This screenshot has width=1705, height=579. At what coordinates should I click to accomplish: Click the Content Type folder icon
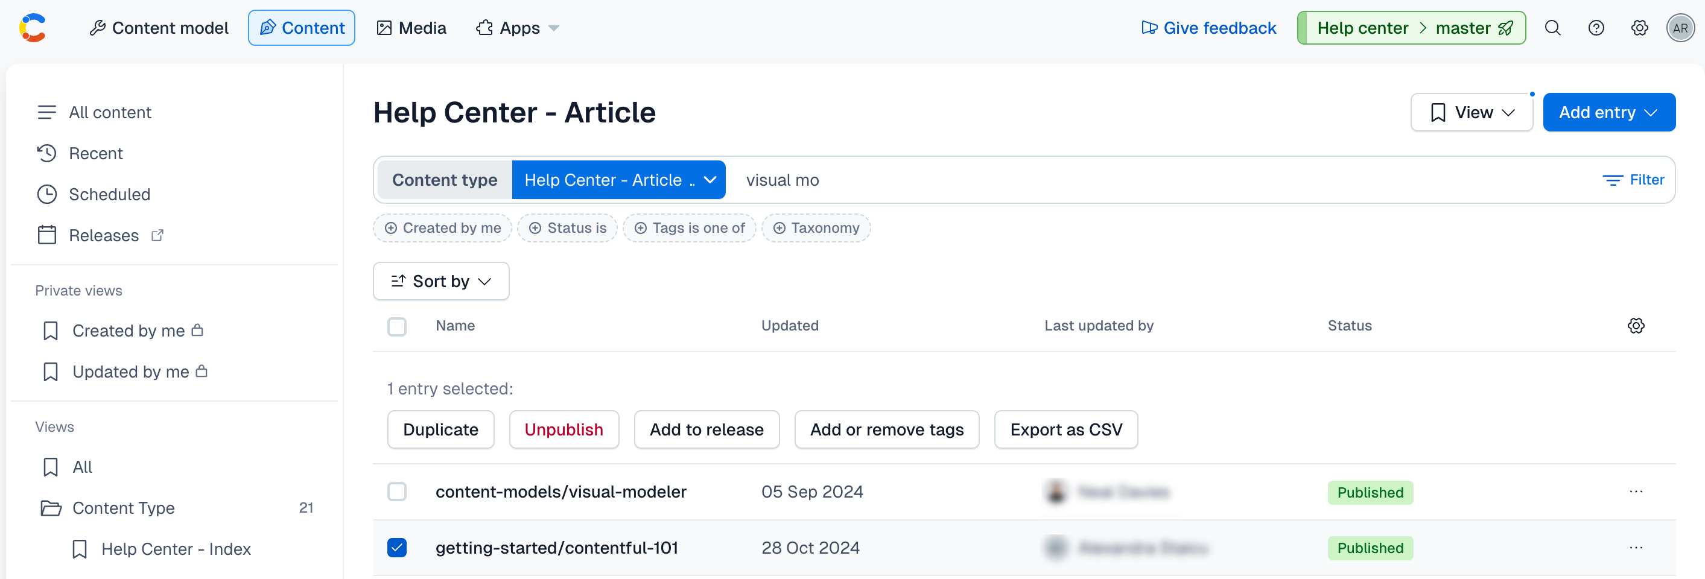(x=51, y=508)
